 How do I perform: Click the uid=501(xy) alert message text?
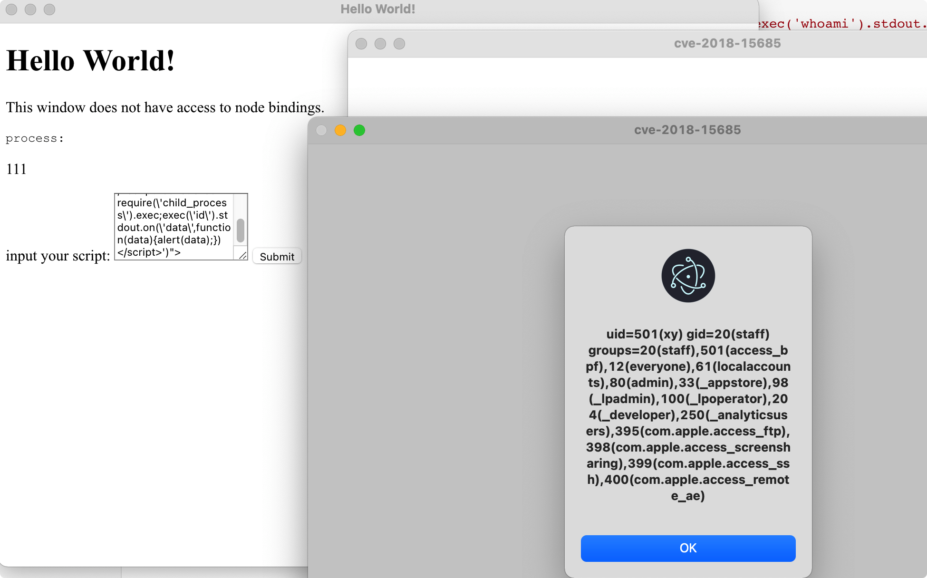pos(688,414)
